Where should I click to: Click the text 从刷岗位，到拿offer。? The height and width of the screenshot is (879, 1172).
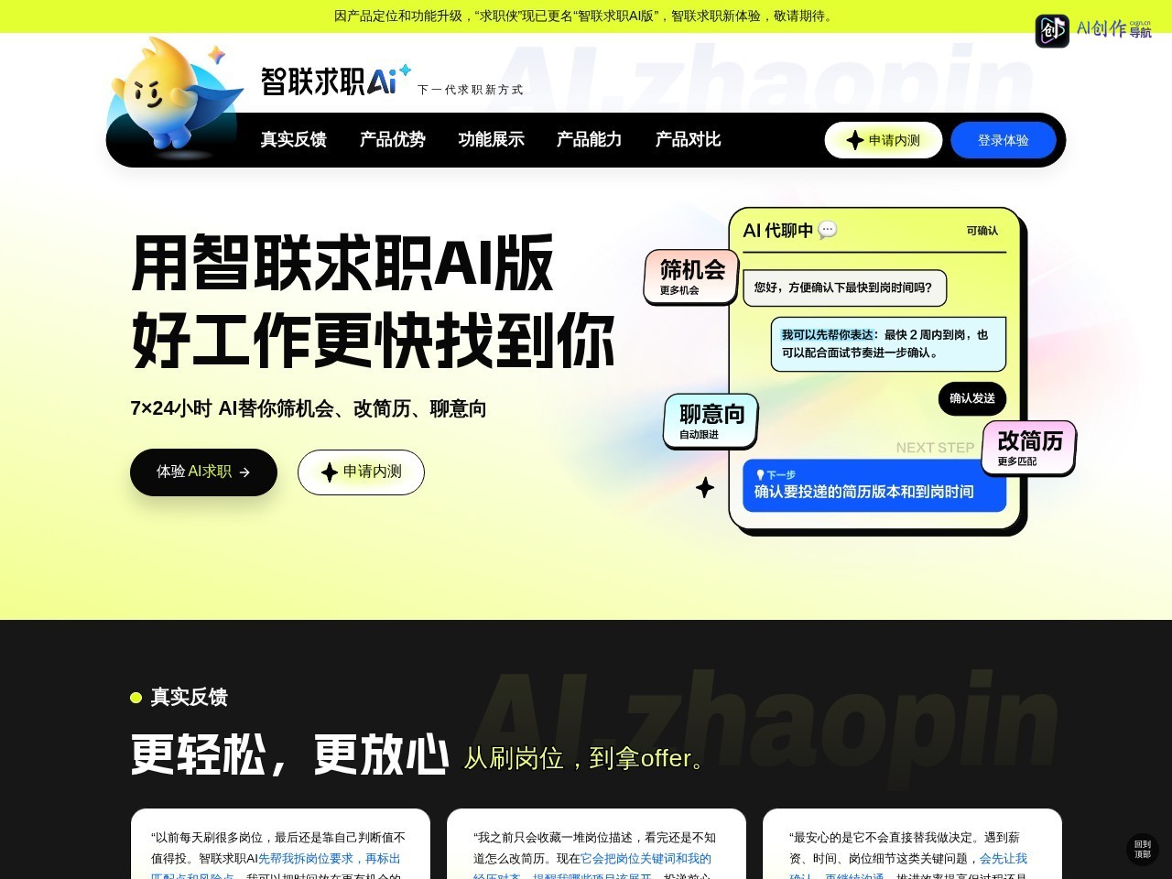(x=587, y=758)
